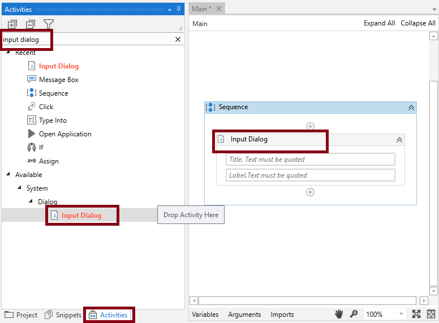Select Sequence activity in Recent list
Image resolution: width=439 pixels, height=323 pixels.
tap(54, 93)
